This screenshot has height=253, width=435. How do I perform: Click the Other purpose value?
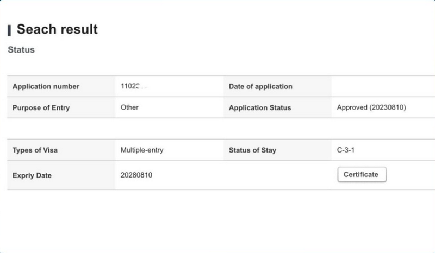coord(129,107)
